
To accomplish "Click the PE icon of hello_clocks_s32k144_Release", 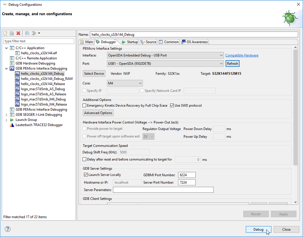I will tap(17, 84).
